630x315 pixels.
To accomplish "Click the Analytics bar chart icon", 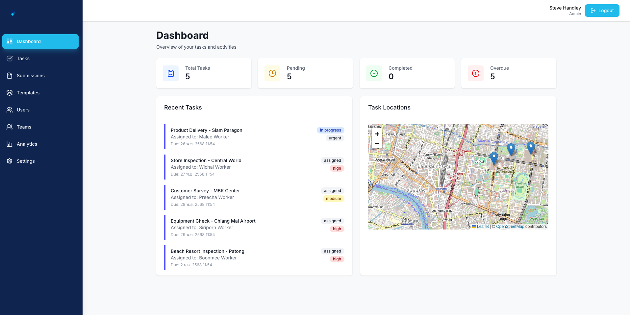I will pyautogui.click(x=9, y=144).
